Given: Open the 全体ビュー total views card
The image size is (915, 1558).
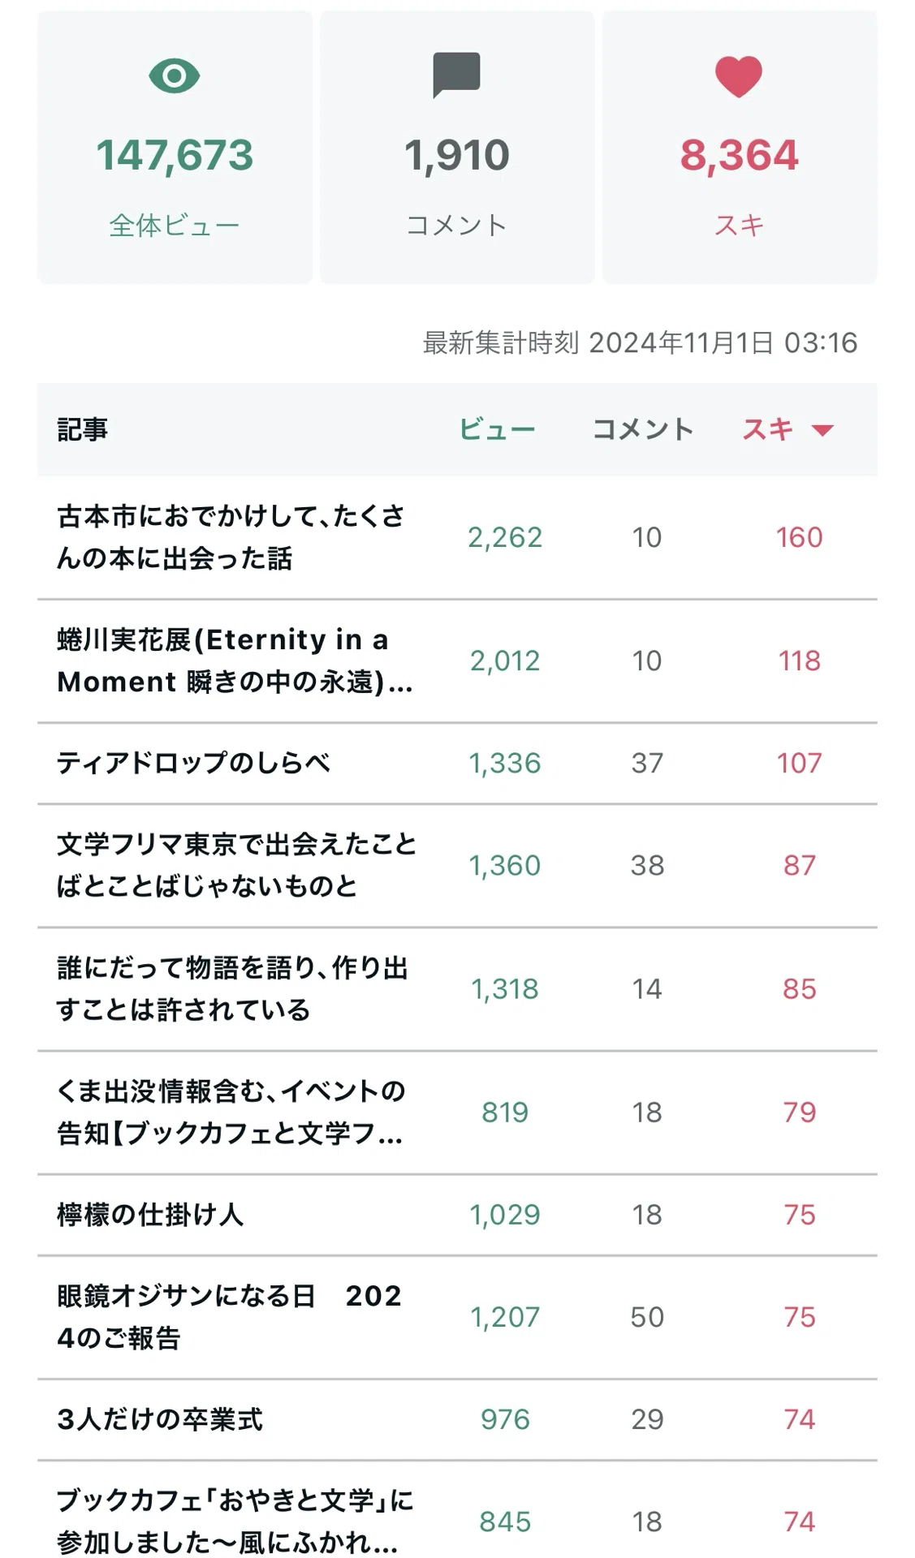Looking at the screenshot, I should pos(175,147).
